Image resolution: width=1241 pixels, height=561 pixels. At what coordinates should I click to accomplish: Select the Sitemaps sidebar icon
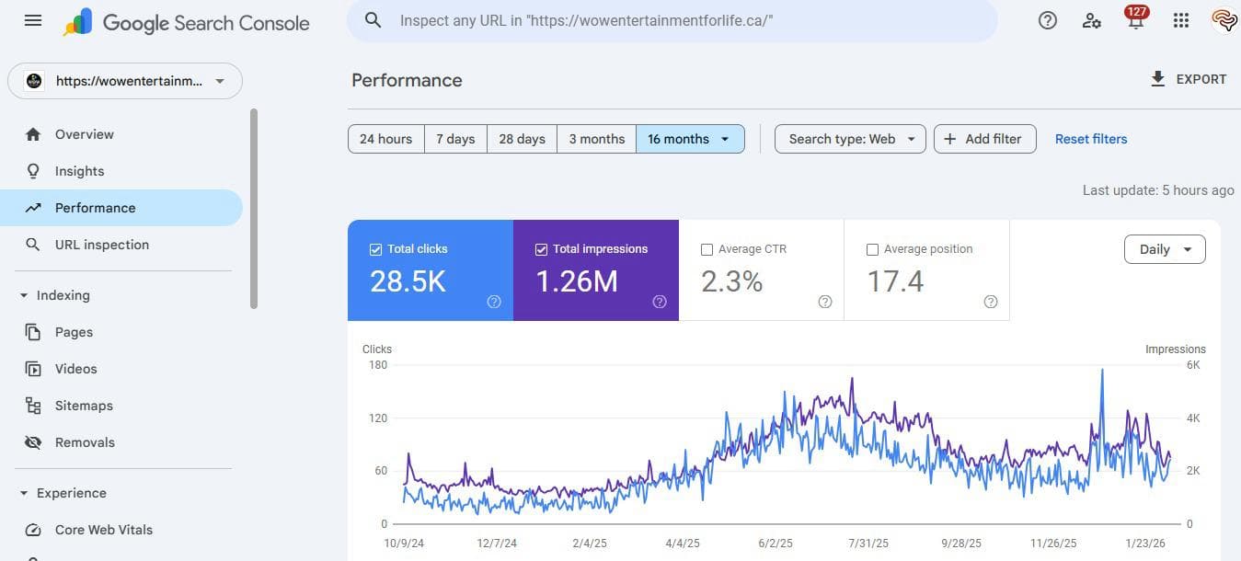tap(33, 405)
